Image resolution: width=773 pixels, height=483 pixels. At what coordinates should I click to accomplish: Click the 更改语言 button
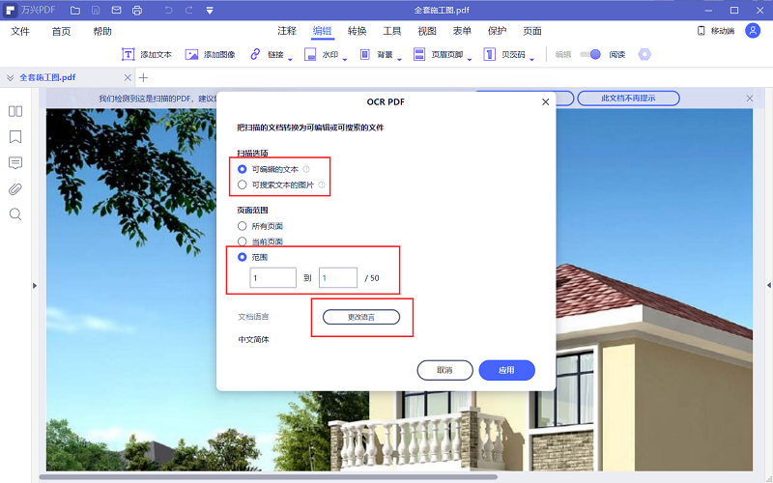tap(361, 317)
